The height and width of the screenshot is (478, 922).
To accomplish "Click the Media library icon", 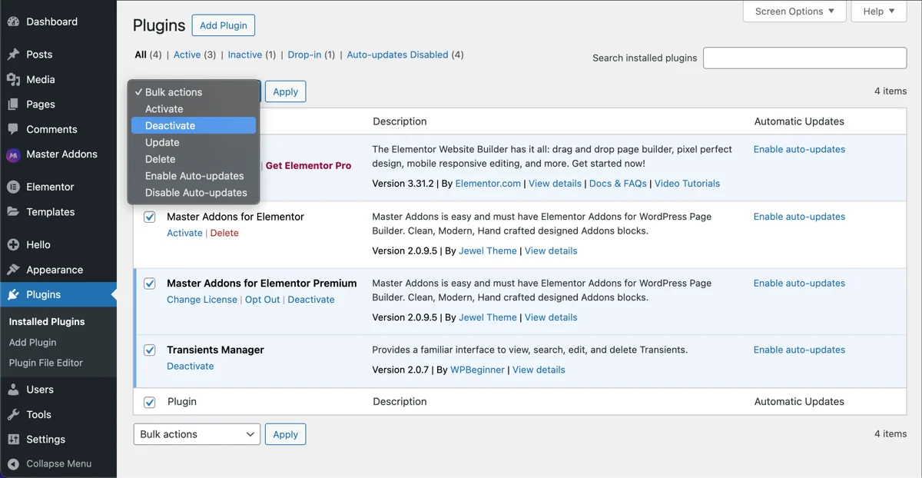I will tap(13, 79).
